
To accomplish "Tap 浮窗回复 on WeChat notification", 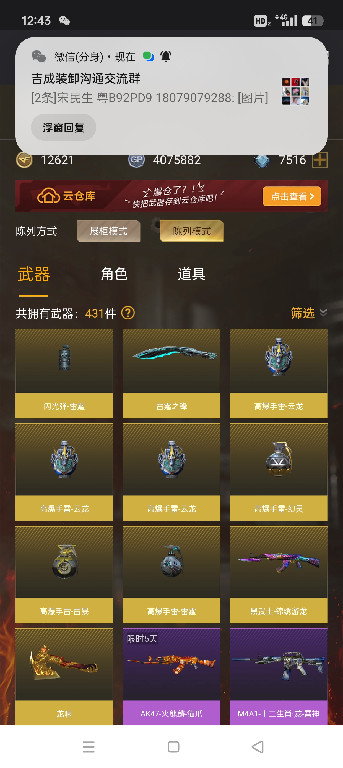I will click(63, 128).
